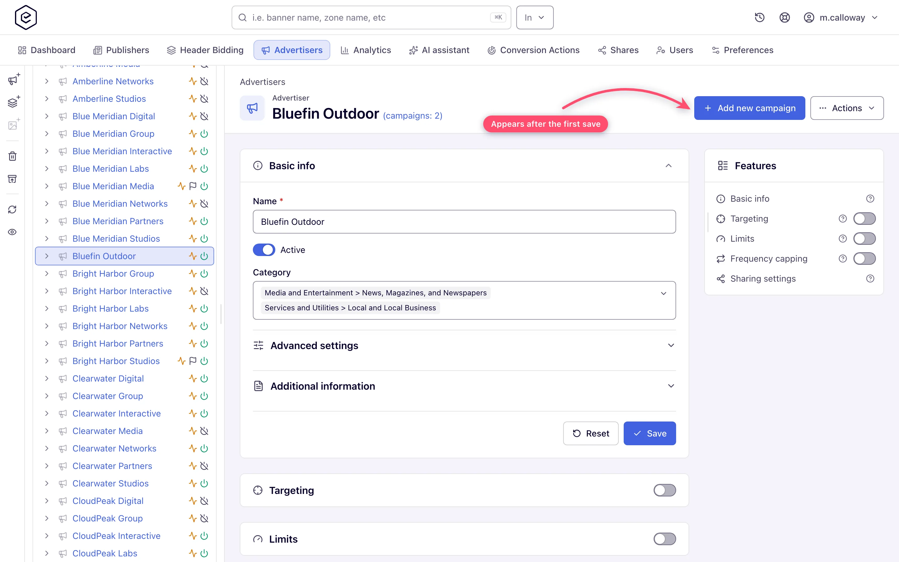Click the eye icon in left sidebar
Viewport: 899px width, 562px height.
click(12, 232)
